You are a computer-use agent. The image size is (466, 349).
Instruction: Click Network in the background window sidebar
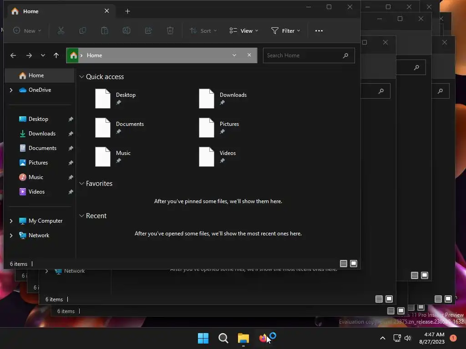click(x=74, y=271)
